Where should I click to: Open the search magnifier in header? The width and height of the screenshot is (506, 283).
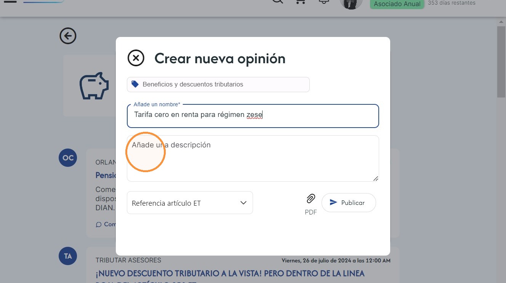click(x=278, y=1)
